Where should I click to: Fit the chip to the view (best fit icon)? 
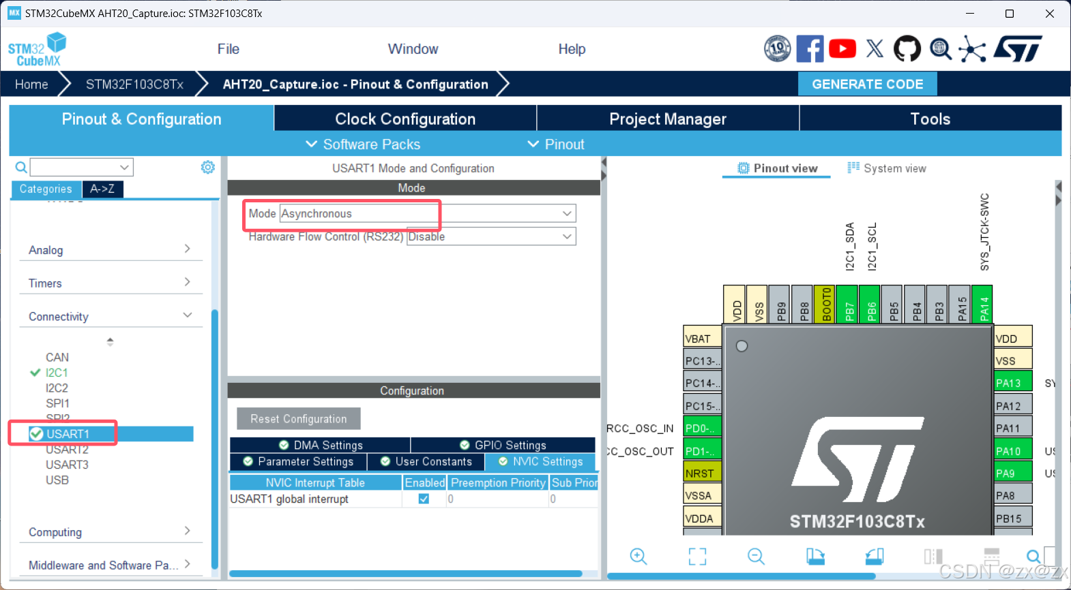click(x=697, y=557)
